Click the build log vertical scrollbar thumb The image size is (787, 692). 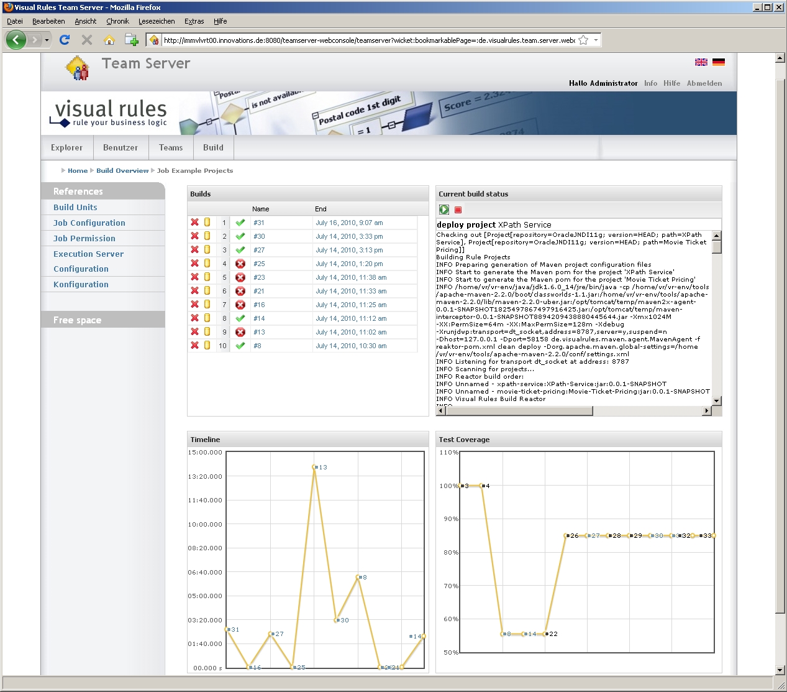[x=717, y=247]
